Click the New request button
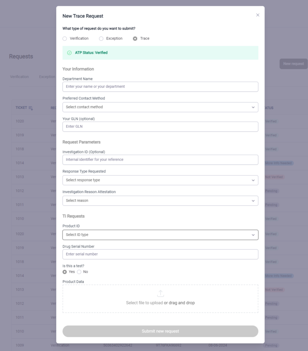Screen dimensions: 308x351 293,64
